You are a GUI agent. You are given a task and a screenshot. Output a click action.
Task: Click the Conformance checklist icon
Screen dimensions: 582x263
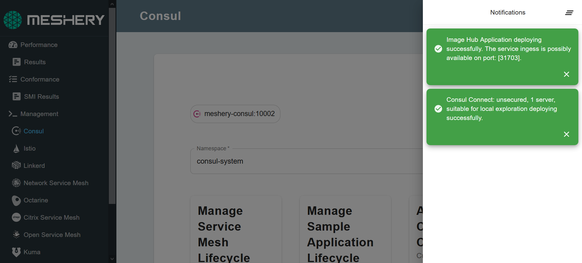(x=13, y=79)
